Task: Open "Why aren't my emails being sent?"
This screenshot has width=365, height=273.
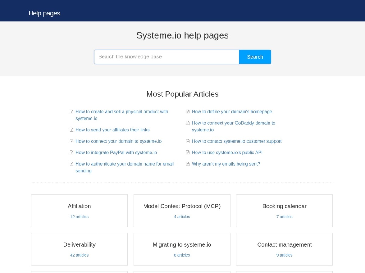Action: pyautogui.click(x=226, y=164)
